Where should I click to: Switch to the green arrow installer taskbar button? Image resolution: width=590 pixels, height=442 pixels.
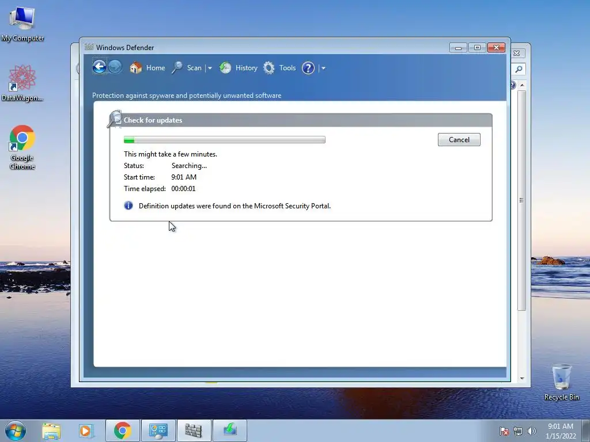tap(230, 430)
